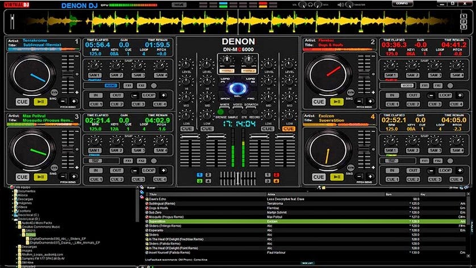Jump to hot CUE 1 on deck 1

click(96, 104)
